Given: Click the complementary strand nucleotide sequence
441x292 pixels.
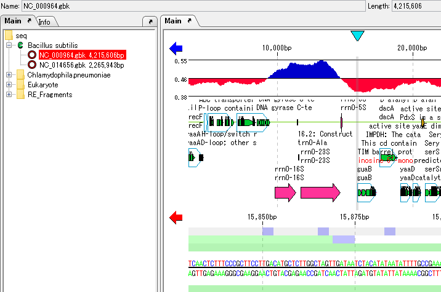Looking at the screenshot, I should click(x=315, y=274).
